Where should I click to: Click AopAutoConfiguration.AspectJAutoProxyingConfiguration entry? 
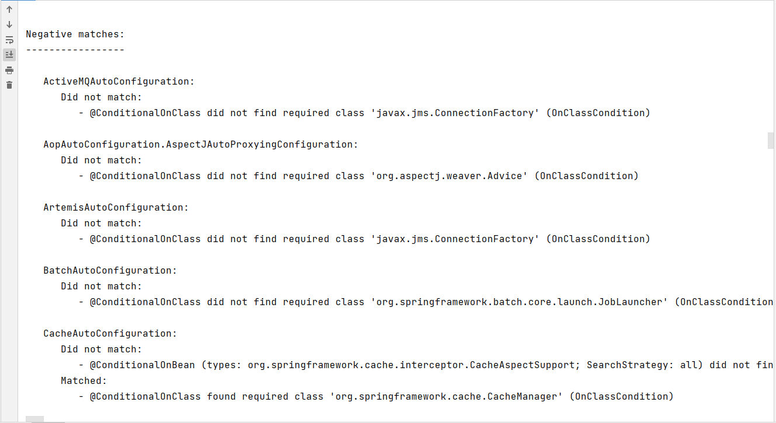tap(200, 145)
